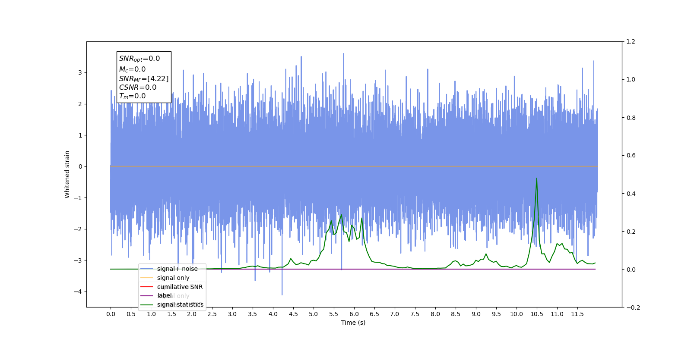Click the red cumulative SNR legend swatch
The width and height of the screenshot is (691, 345).
coord(147,287)
